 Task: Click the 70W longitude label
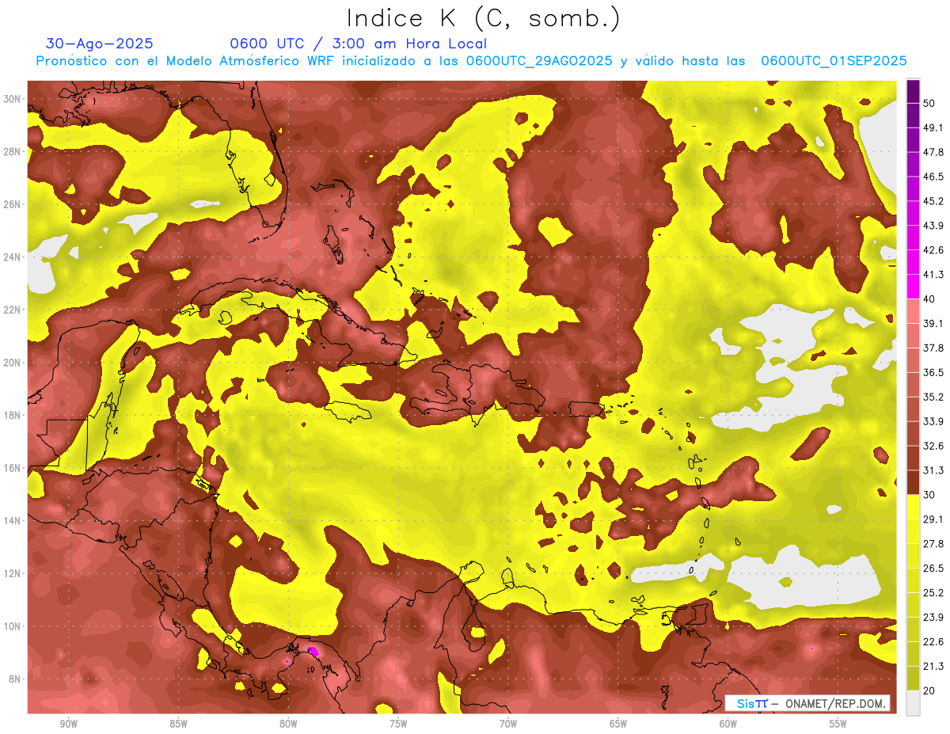pos(508,724)
